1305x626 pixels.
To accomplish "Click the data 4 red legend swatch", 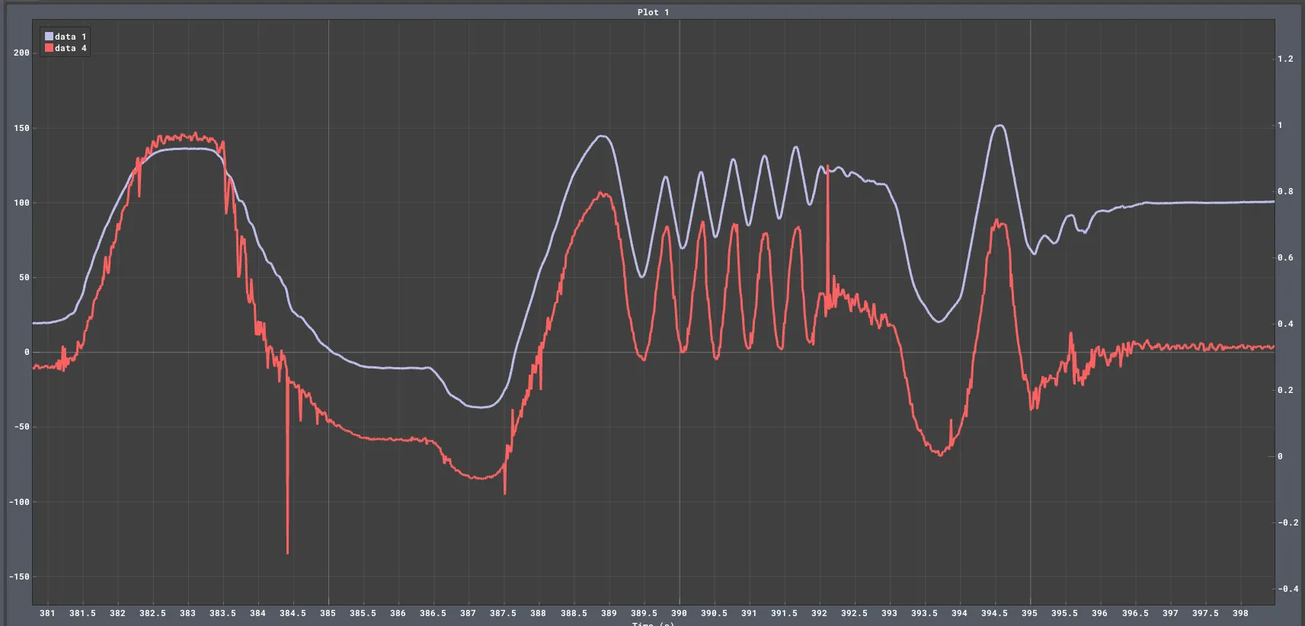I will 49,48.
